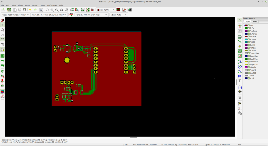Toggle ratsnest display button
This screenshot has width=268, height=146.
(x=3, y=50)
